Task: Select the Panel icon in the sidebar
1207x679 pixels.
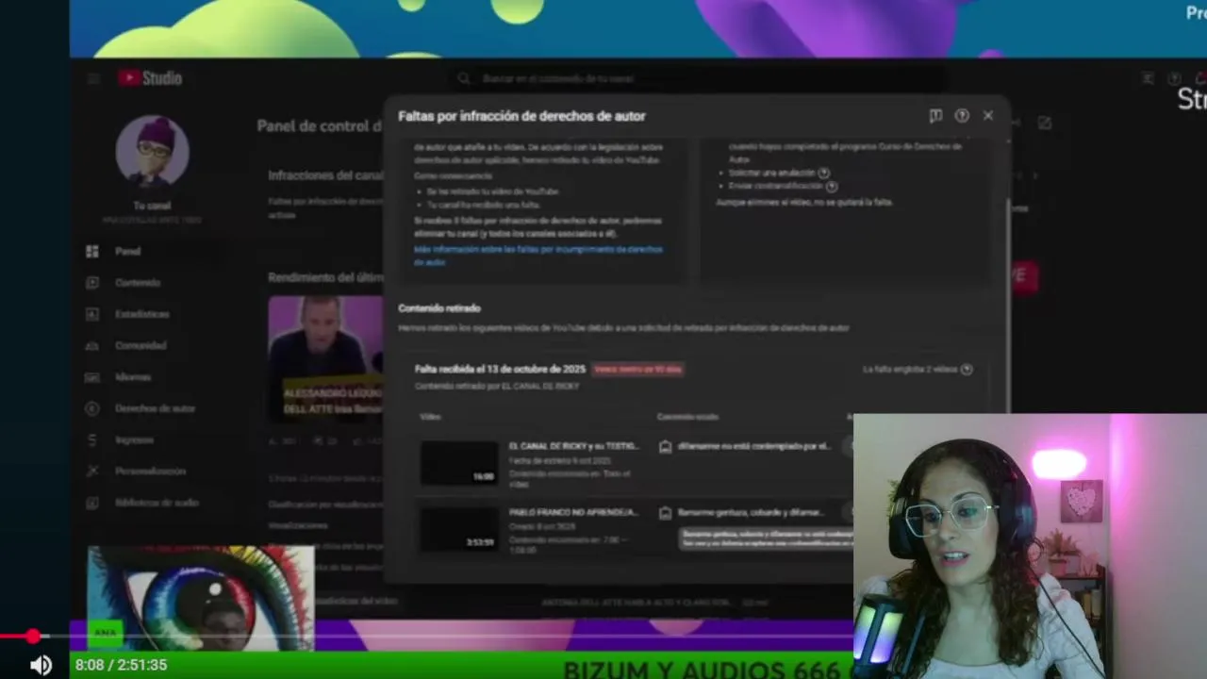Action: coord(92,251)
